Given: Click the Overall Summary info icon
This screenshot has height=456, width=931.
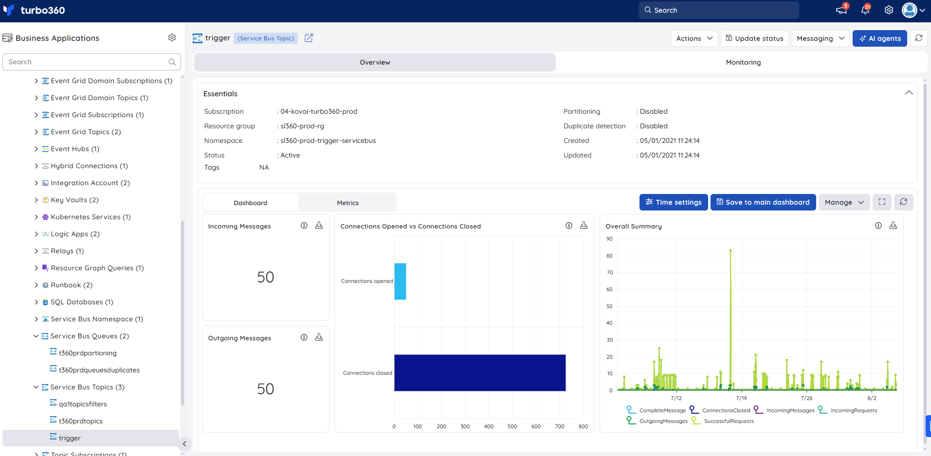Looking at the screenshot, I should coord(878,226).
